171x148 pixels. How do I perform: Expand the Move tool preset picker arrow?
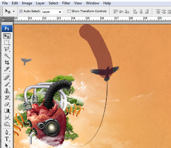coord(14,11)
